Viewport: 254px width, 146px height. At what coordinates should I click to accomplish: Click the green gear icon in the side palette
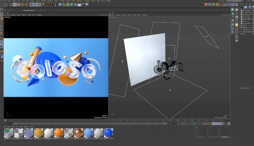coord(233,10)
